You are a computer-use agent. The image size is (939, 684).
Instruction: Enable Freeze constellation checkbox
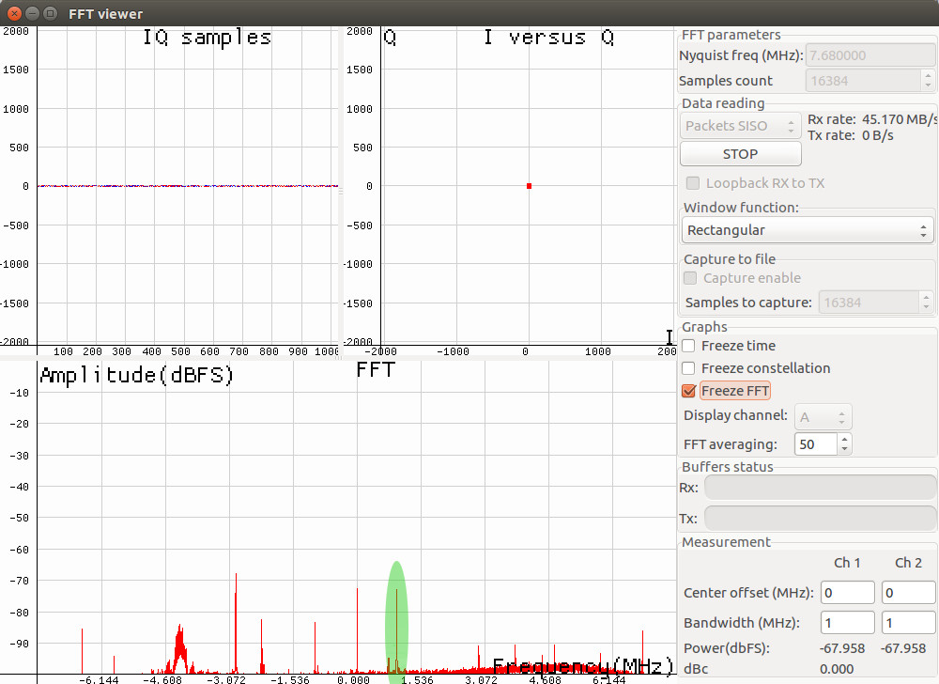click(x=688, y=367)
